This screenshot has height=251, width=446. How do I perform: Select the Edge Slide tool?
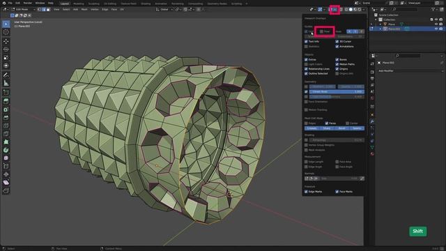[6, 166]
